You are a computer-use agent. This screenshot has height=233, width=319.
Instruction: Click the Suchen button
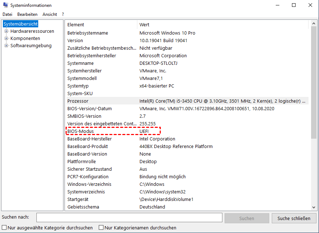pos(247,218)
